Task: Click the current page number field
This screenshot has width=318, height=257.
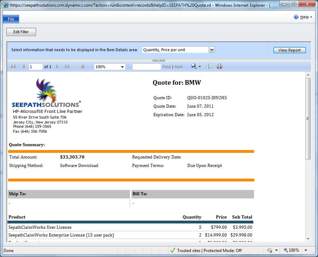Action: point(35,67)
